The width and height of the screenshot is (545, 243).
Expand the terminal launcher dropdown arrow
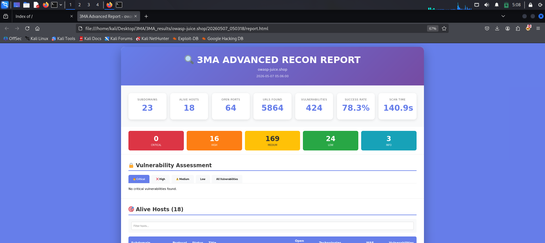(x=61, y=5)
